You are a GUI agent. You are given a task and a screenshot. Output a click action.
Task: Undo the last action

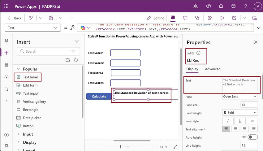31,18
